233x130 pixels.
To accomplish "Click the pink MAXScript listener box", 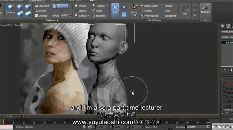I will coord(6,127).
